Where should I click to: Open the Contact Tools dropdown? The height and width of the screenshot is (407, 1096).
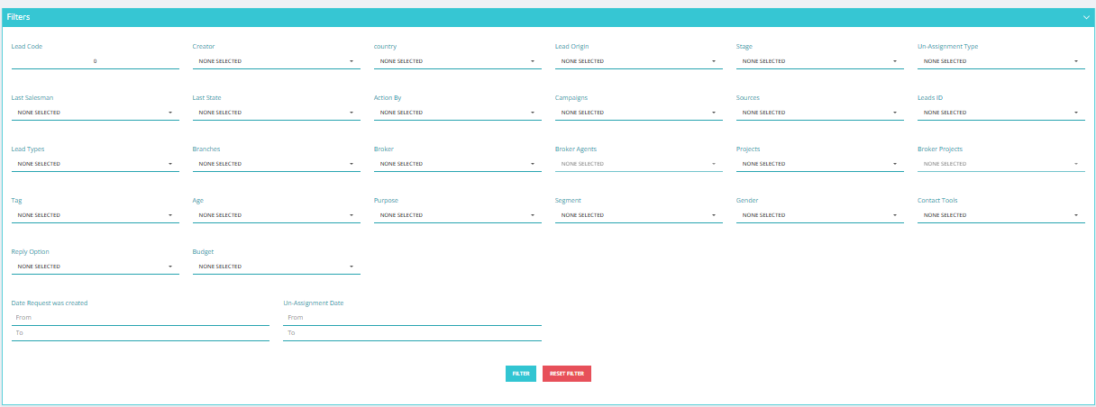(1001, 215)
